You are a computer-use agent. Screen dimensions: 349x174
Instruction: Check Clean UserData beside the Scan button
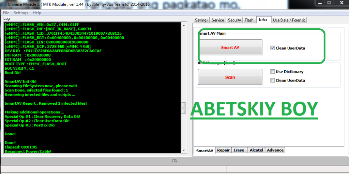(x=272, y=81)
